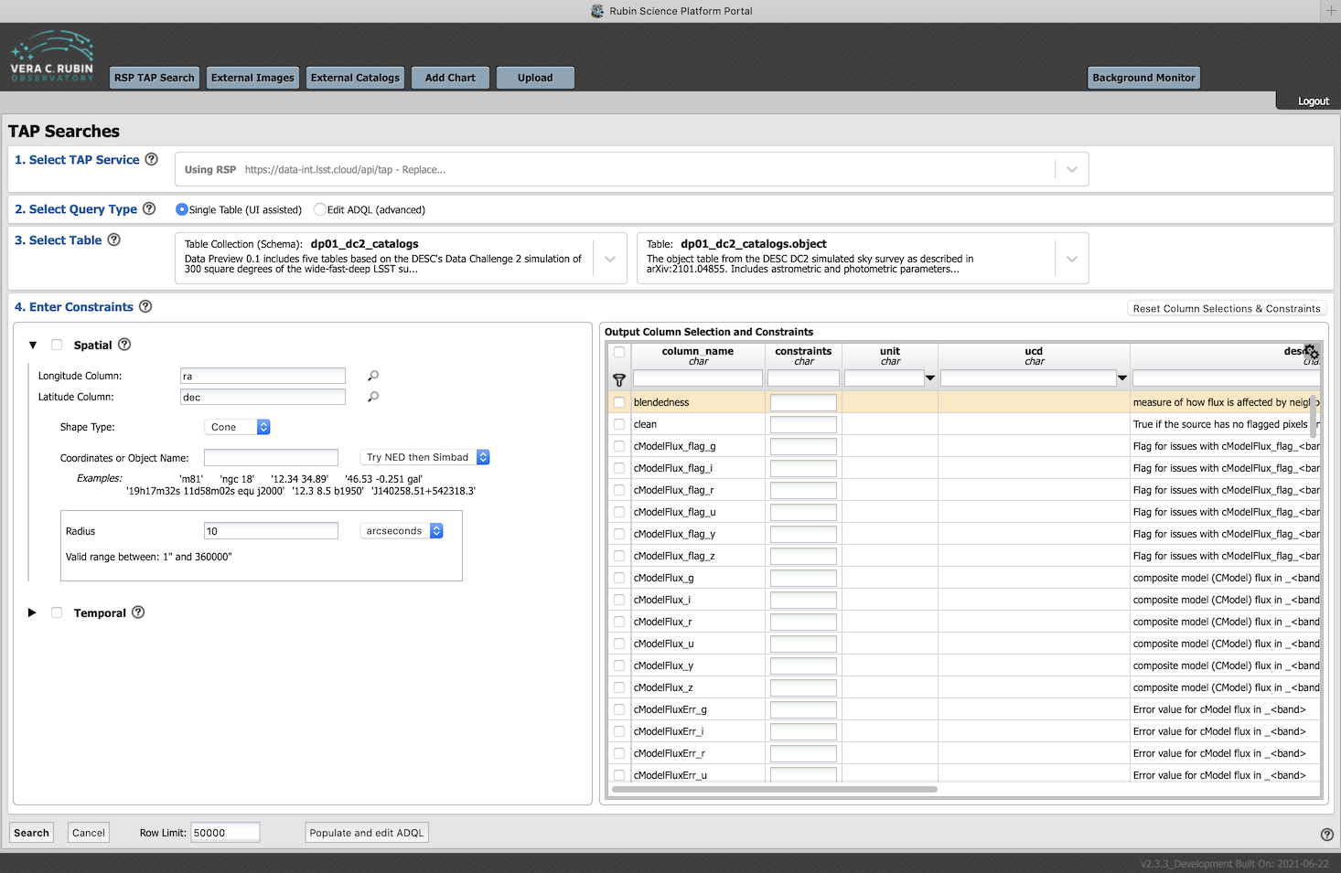Check the cModelFlux_g column checkbox
The image size is (1341, 873).
point(619,578)
